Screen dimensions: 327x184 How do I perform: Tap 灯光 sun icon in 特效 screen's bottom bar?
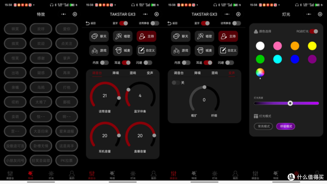point(51,175)
